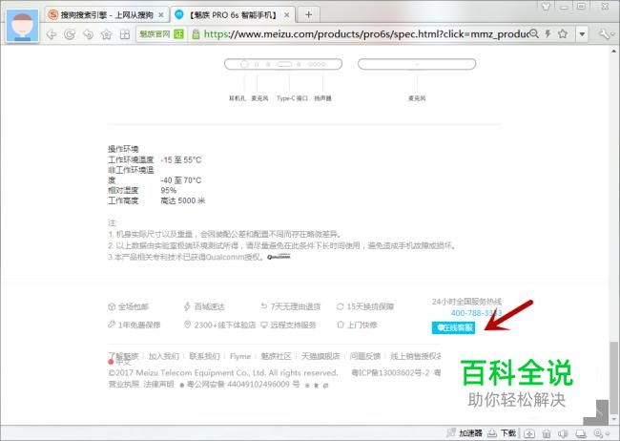This screenshot has width=620, height=441.
Task: Switch to the 搜狗搜索引擎 tab
Action: (x=107, y=15)
